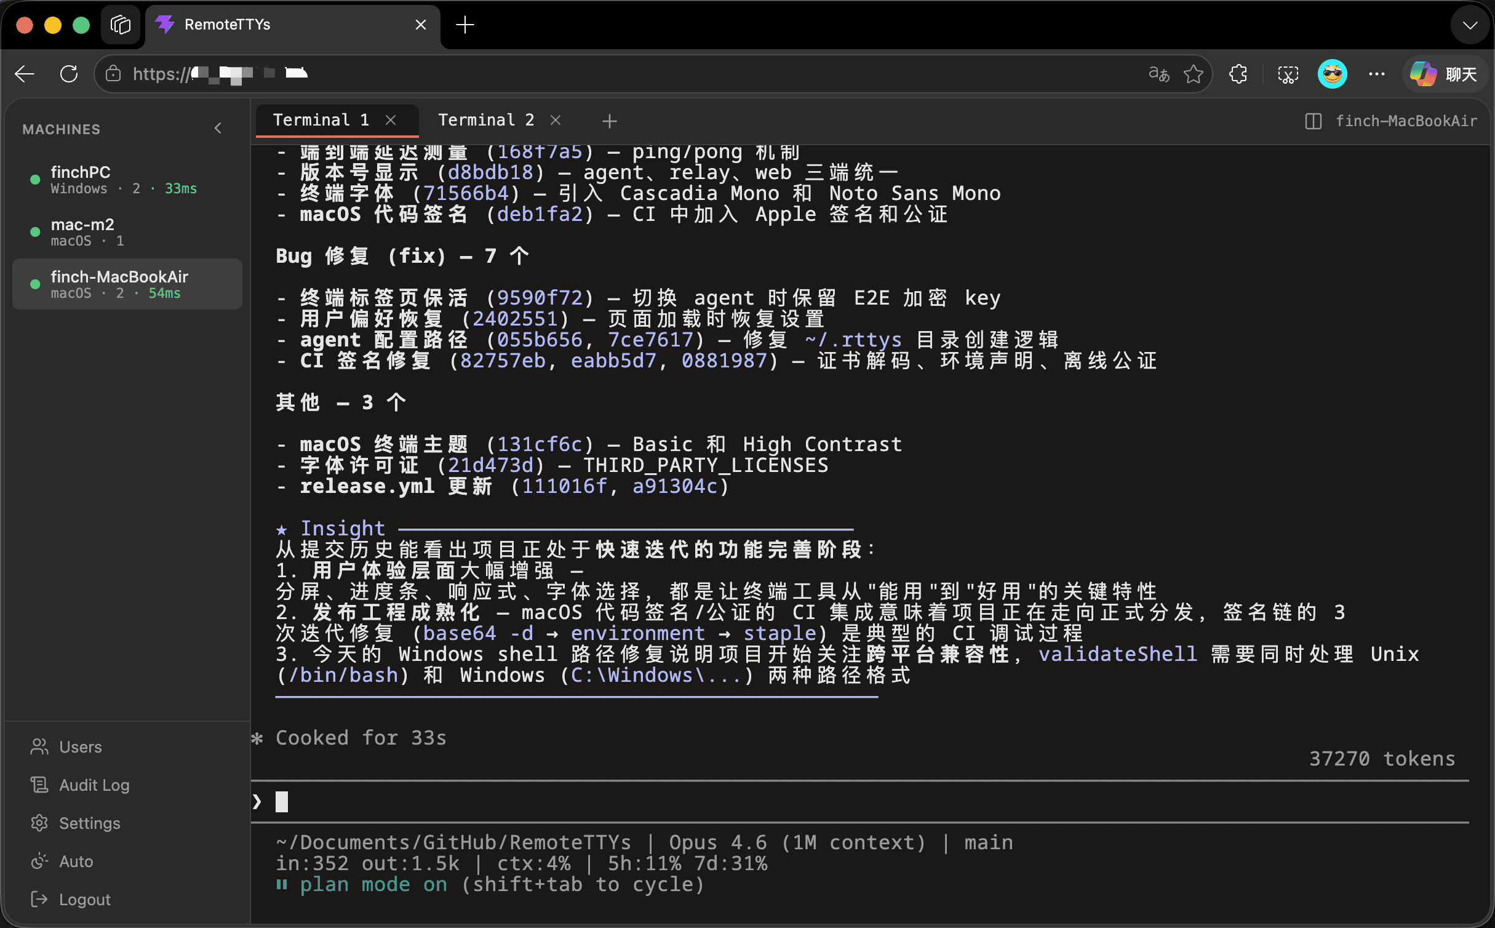Click the terminal prompt input line
This screenshot has height=928, width=1495.
coord(860,802)
